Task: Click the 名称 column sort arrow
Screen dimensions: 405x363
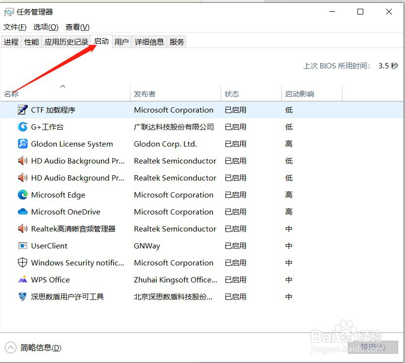Action: [x=63, y=86]
